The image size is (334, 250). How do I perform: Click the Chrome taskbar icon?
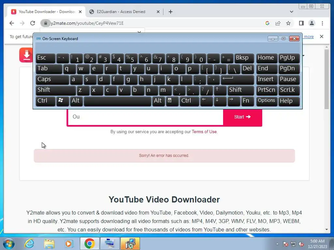tap(89, 243)
